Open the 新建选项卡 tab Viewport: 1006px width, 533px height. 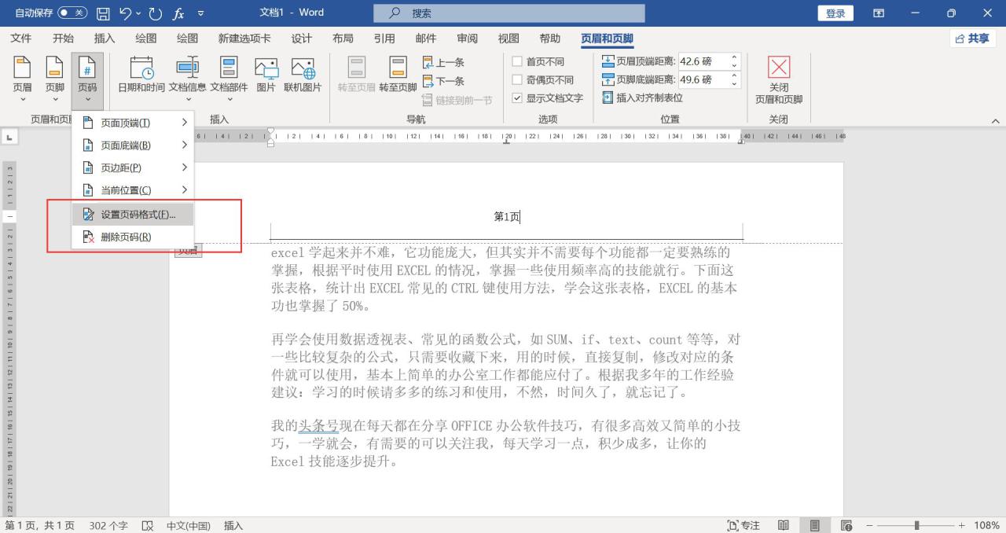[x=244, y=39]
